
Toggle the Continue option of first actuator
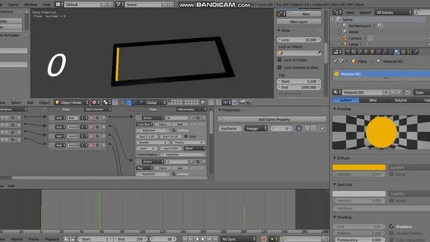[174, 130]
